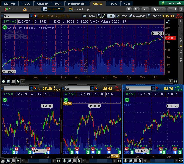Open the T symbol dropdown arrow
The width and height of the screenshot is (184, 164).
31,89
